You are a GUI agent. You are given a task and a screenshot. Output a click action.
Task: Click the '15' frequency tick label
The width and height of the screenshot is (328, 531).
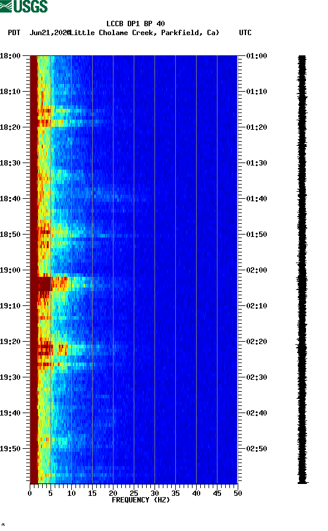92,493
